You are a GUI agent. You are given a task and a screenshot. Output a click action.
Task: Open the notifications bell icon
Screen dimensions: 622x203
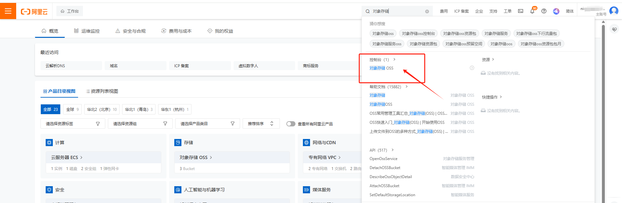[532, 11]
